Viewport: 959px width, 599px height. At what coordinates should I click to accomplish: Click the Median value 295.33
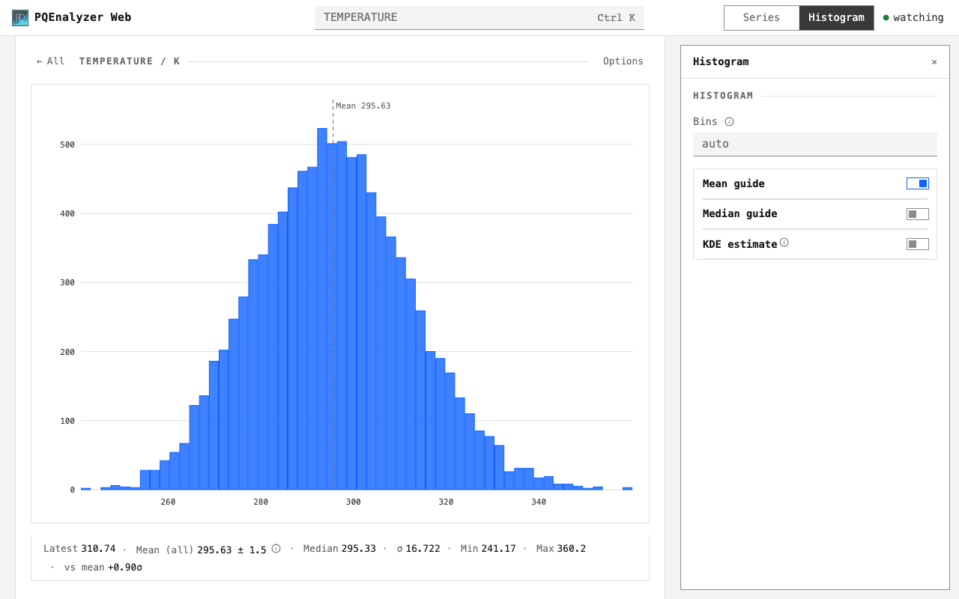(x=359, y=549)
